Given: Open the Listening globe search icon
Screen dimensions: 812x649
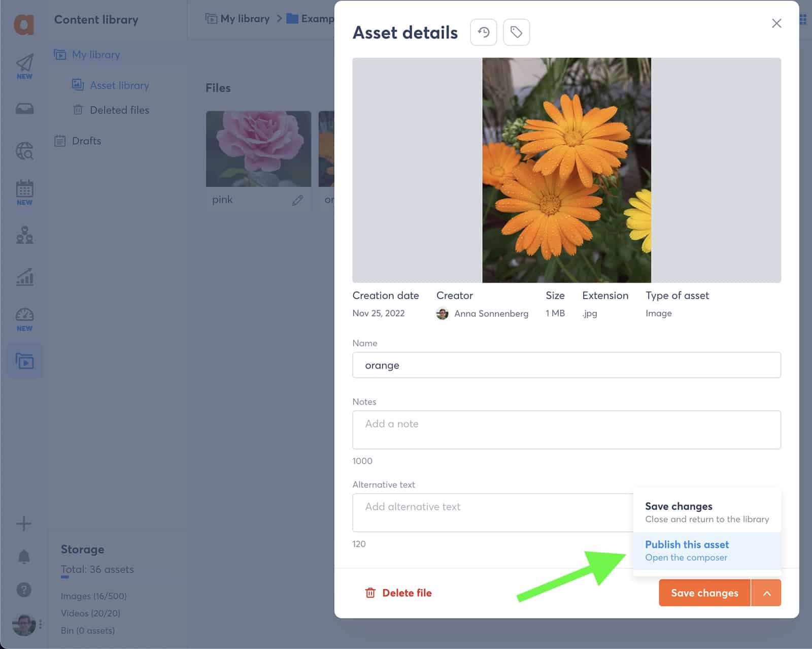Looking at the screenshot, I should coord(24,151).
